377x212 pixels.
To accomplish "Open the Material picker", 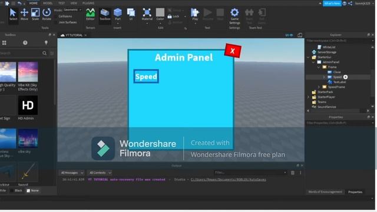I will coord(147,15).
